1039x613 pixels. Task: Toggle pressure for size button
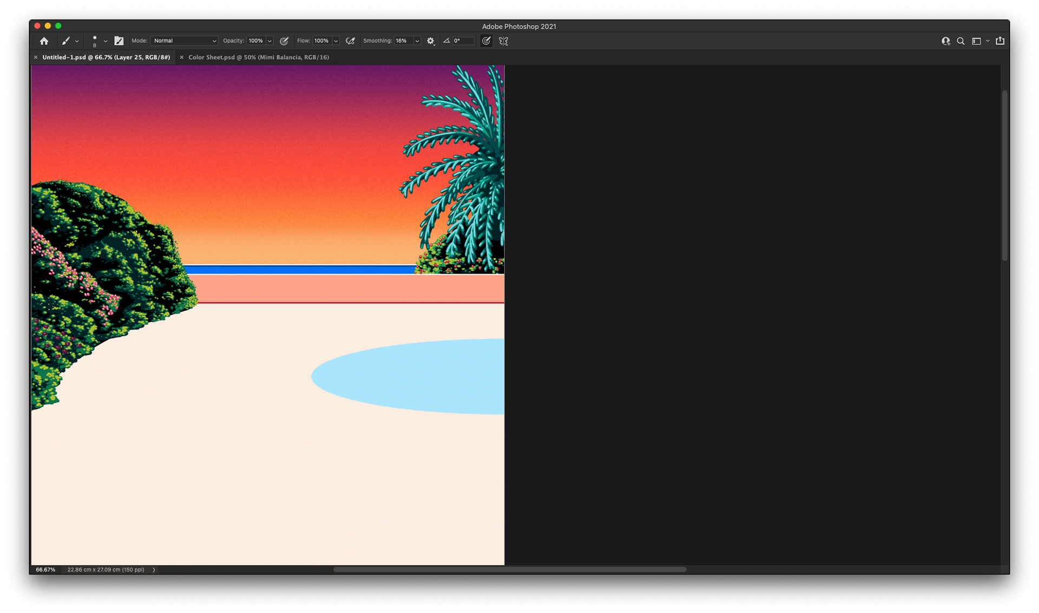pos(486,41)
